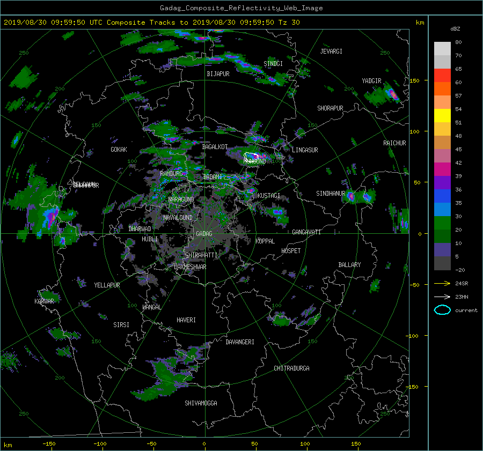
Task: Click the red 60 dBZ legend color
Action: click(x=442, y=75)
